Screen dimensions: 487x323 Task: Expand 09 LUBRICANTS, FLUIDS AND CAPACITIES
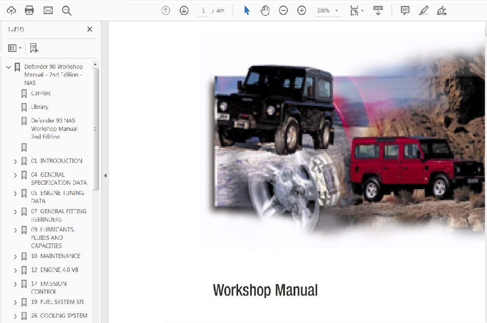click(x=15, y=230)
